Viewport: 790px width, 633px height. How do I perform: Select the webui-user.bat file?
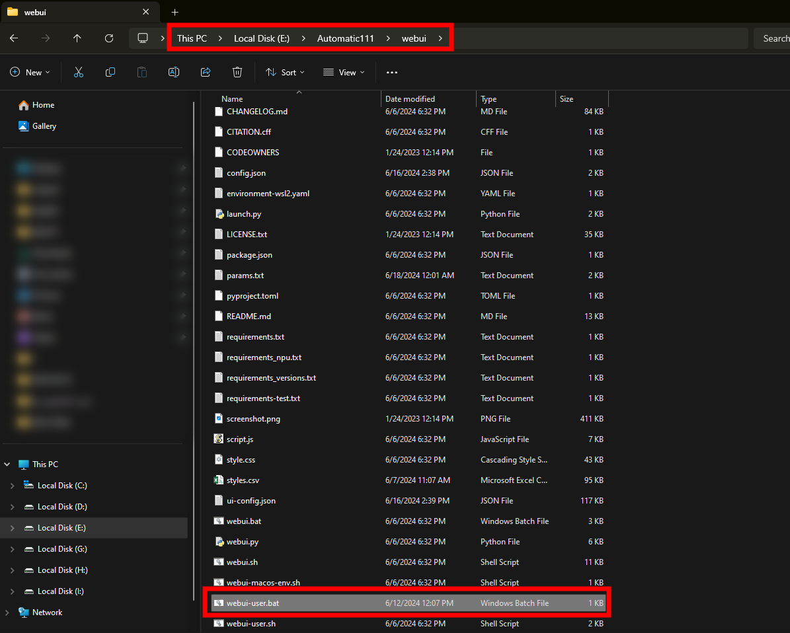point(253,603)
